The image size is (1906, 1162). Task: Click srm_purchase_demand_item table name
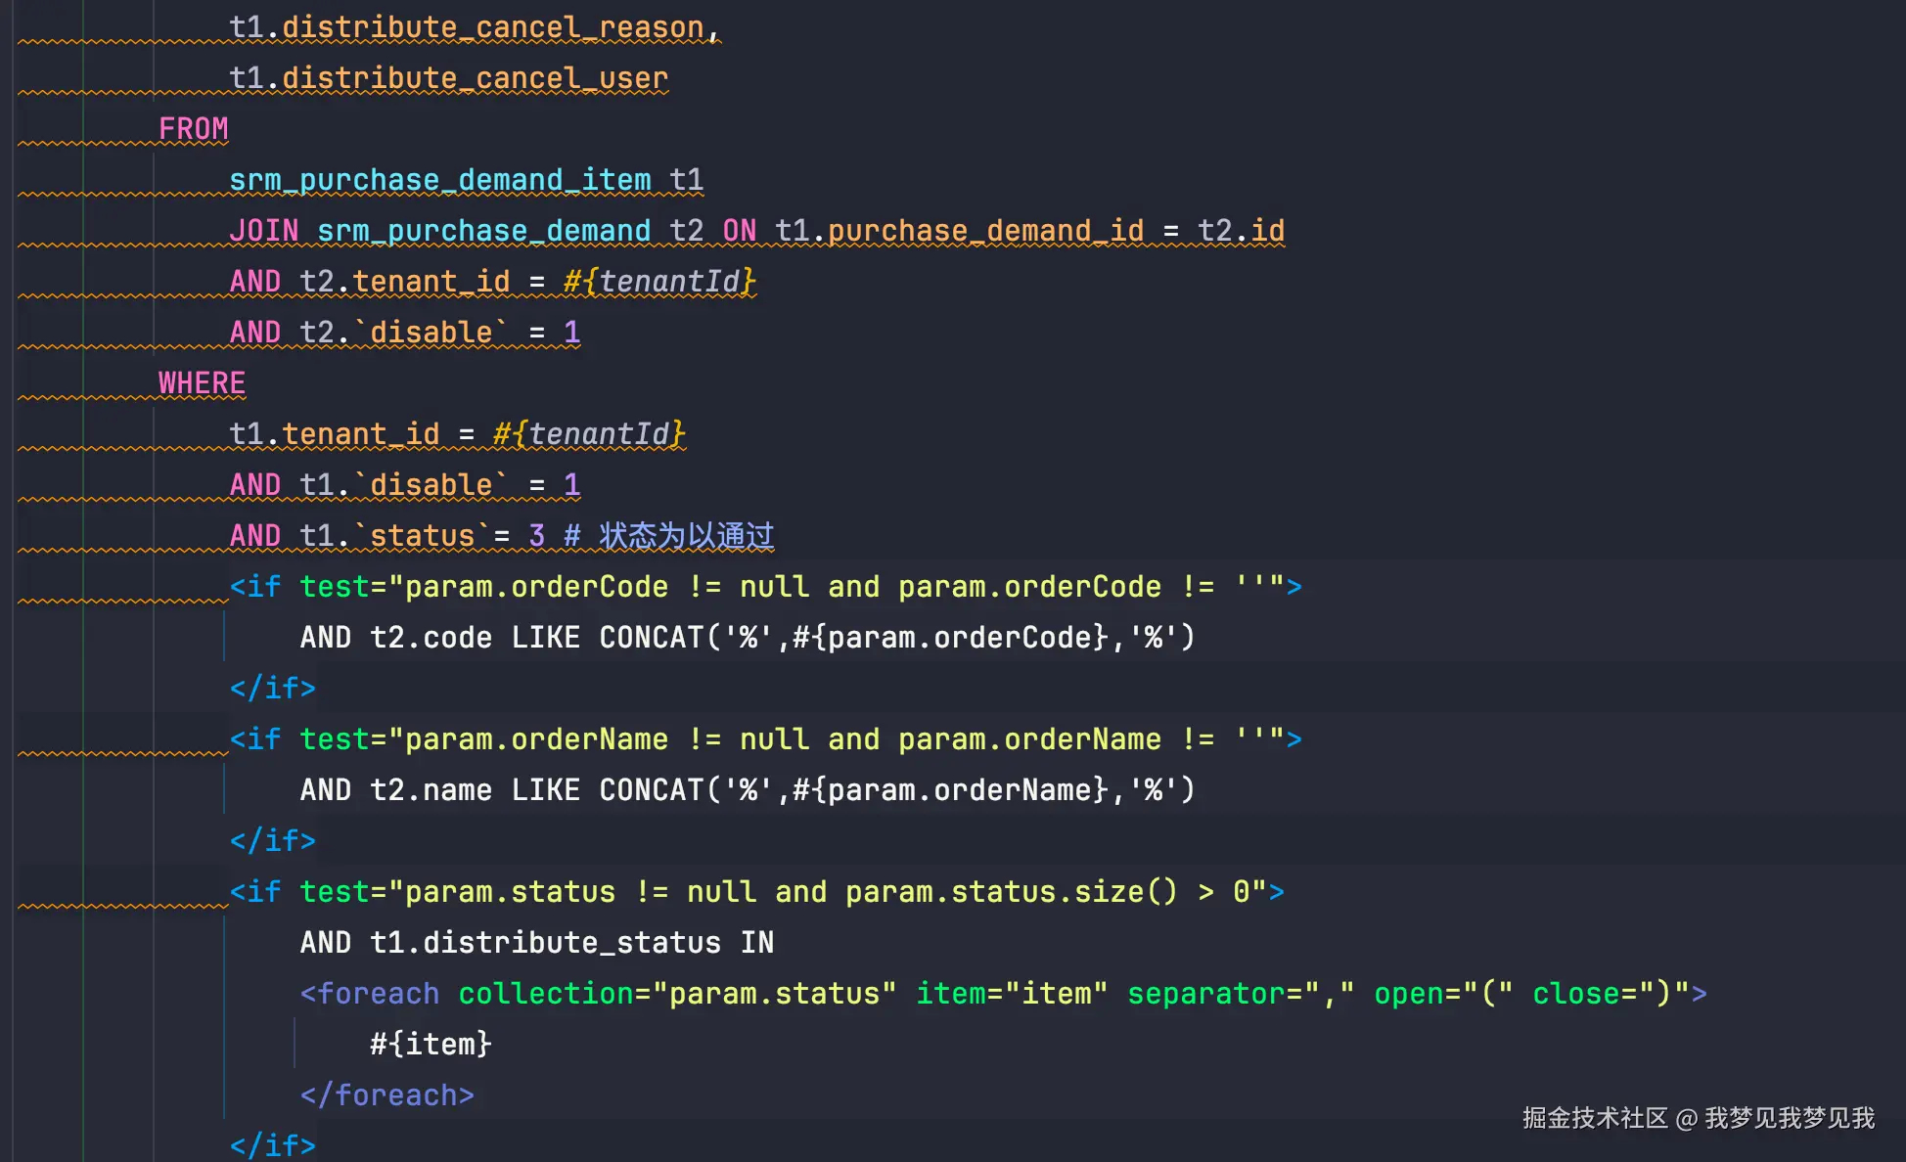[439, 180]
